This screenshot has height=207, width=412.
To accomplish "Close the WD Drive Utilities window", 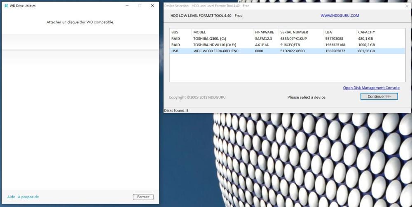I will 152,6.
